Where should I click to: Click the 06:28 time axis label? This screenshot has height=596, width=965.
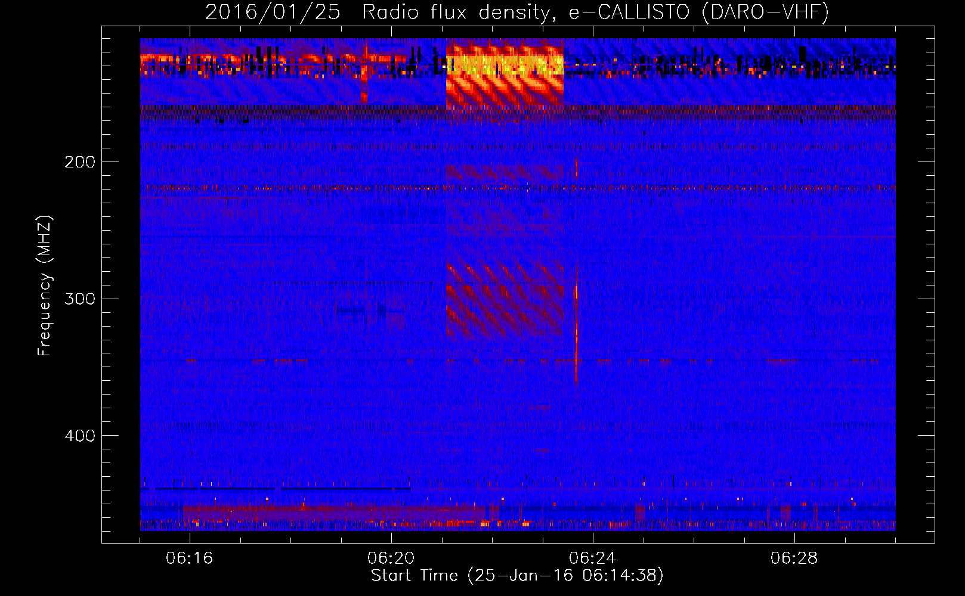(794, 558)
